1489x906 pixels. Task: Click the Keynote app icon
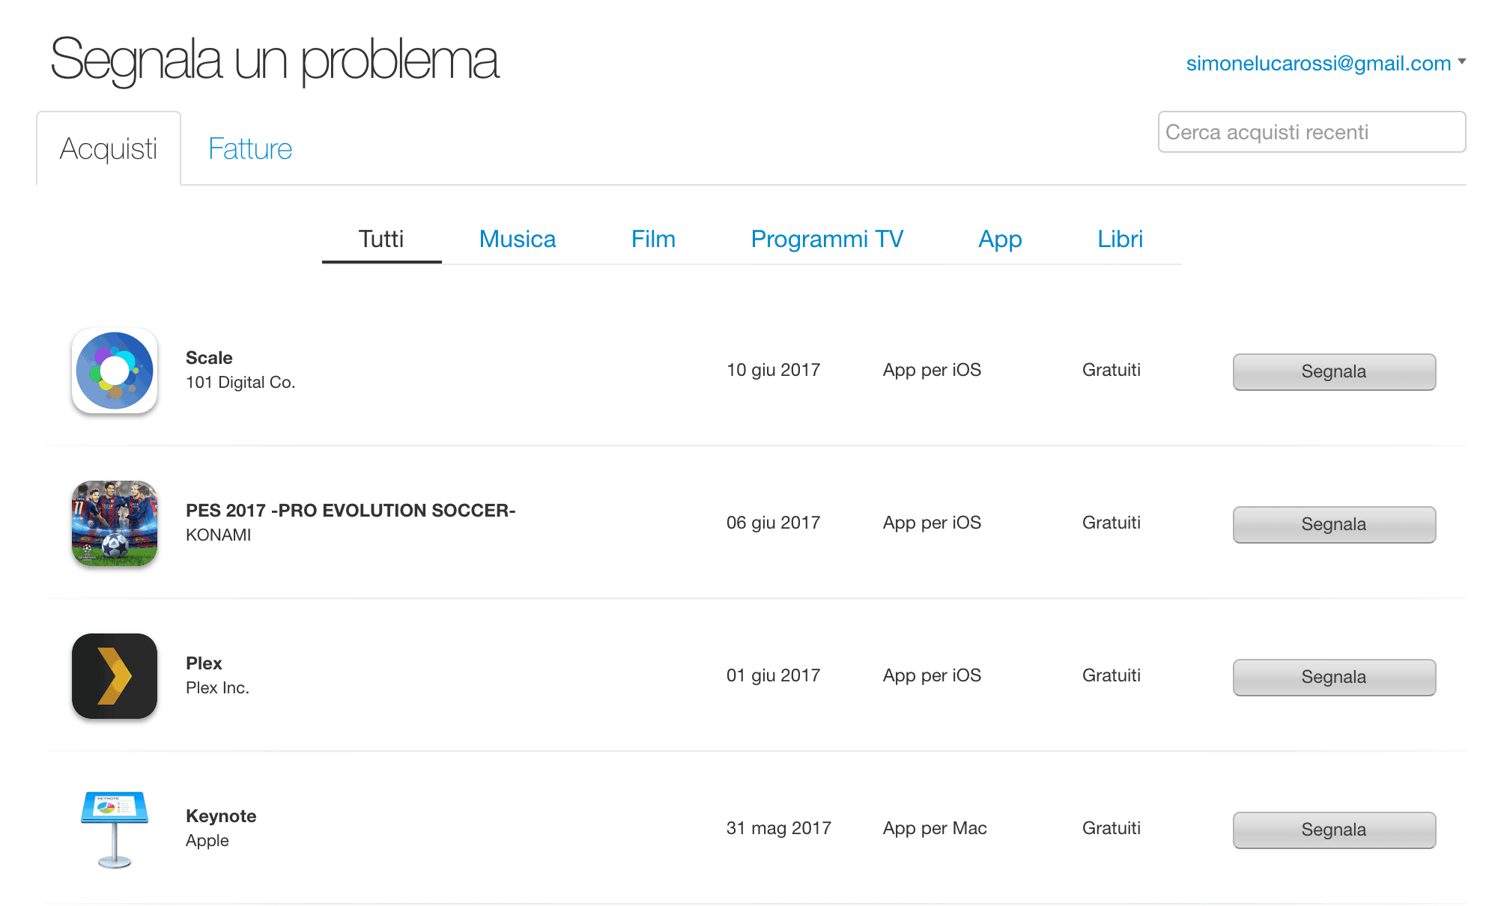coord(115,829)
